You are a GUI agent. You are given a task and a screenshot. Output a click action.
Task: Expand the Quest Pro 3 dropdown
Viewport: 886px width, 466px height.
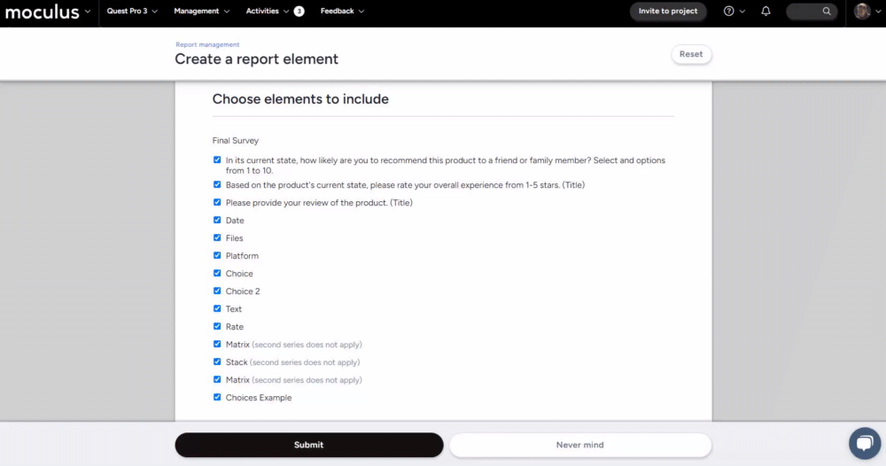[132, 12]
